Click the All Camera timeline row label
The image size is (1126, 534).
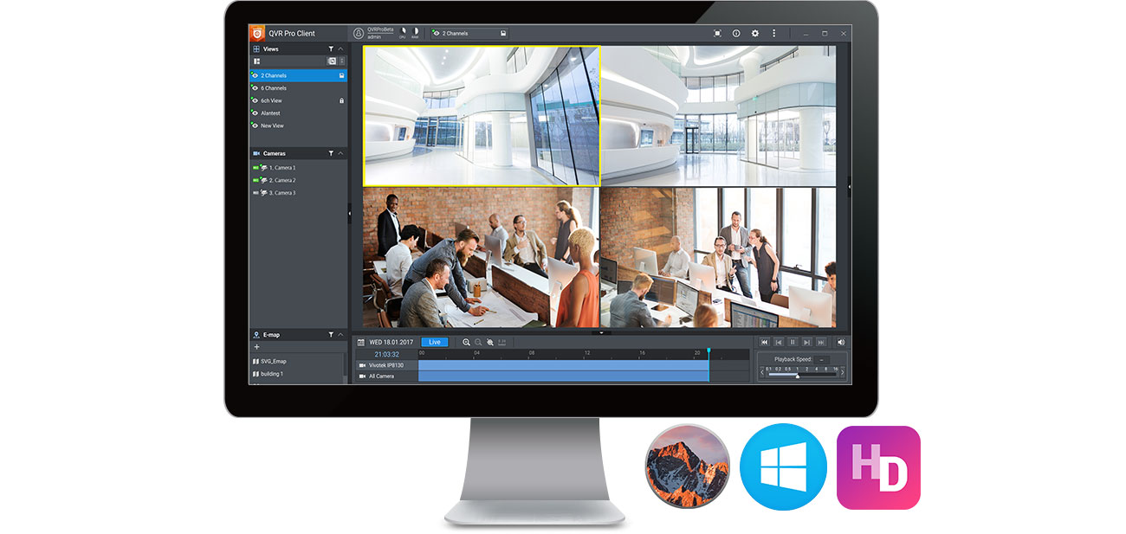(381, 376)
